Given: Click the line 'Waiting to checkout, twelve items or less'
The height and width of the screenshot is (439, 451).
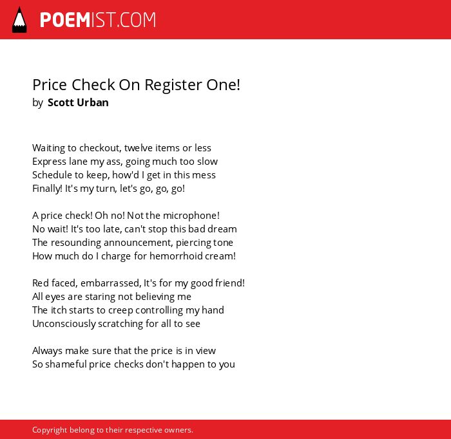Looking at the screenshot, I should 122,148.
